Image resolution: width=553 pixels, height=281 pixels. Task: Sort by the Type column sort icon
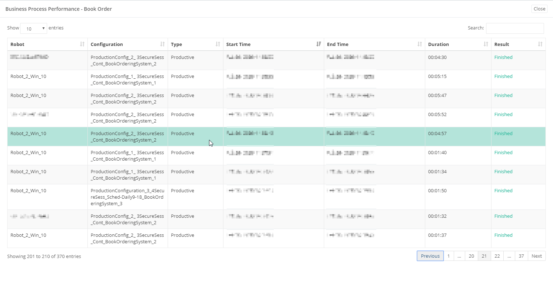pyautogui.click(x=218, y=44)
